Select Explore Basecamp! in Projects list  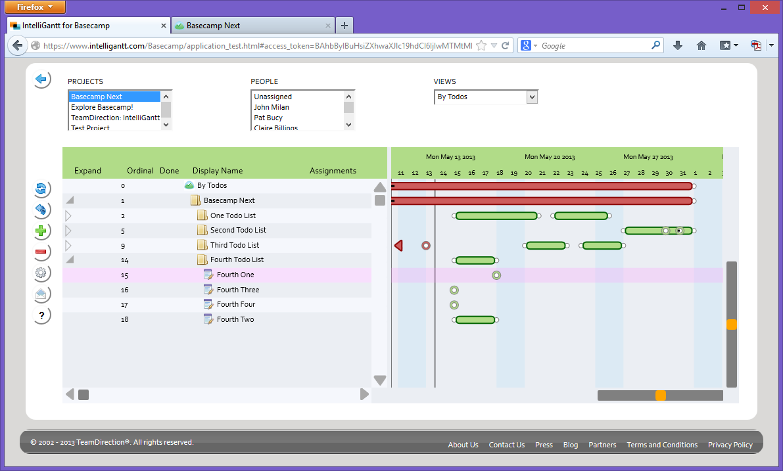[114, 107]
